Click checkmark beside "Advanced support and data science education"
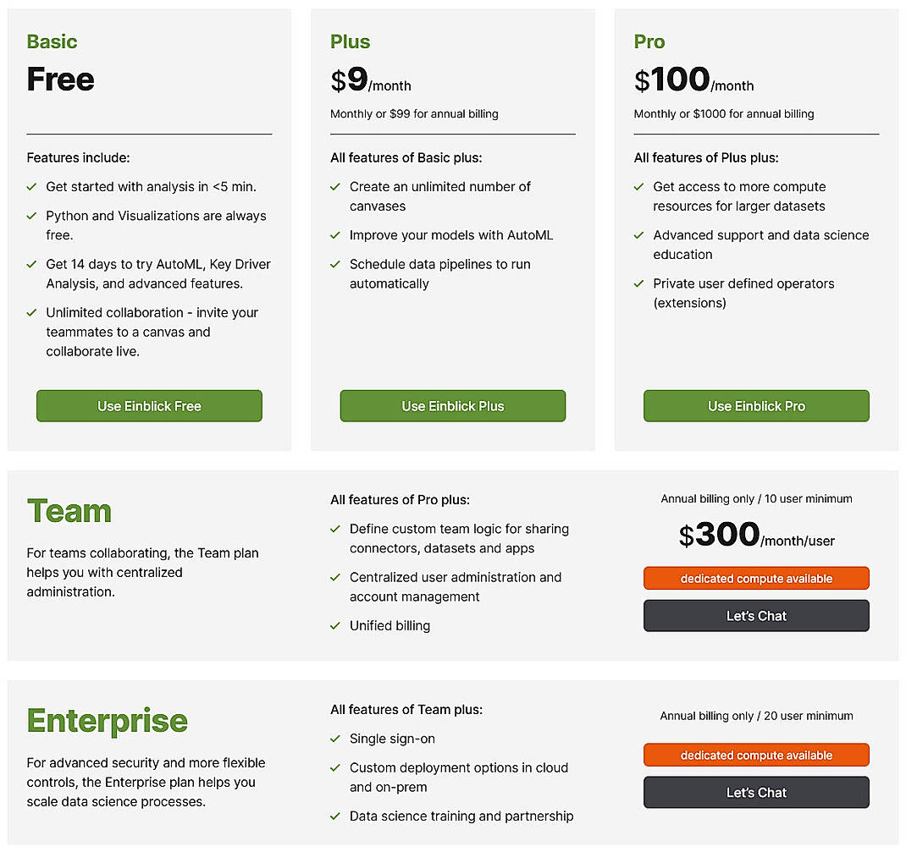 tap(638, 235)
